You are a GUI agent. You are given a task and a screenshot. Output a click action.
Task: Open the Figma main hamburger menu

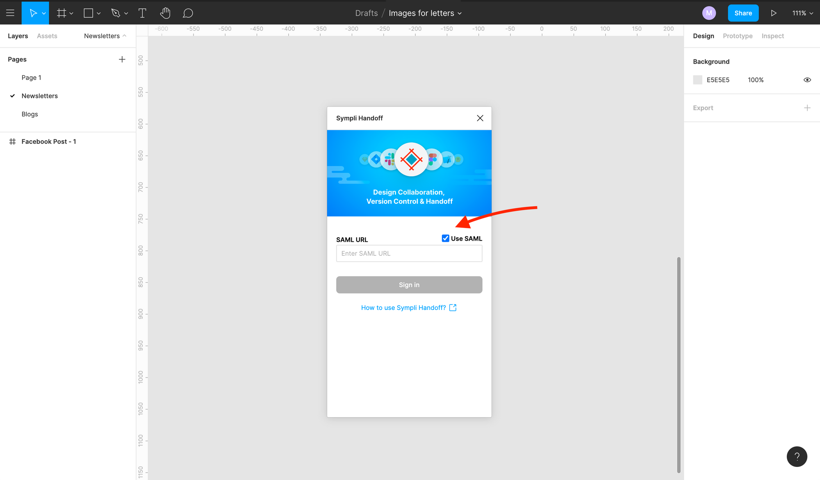pyautogui.click(x=10, y=13)
